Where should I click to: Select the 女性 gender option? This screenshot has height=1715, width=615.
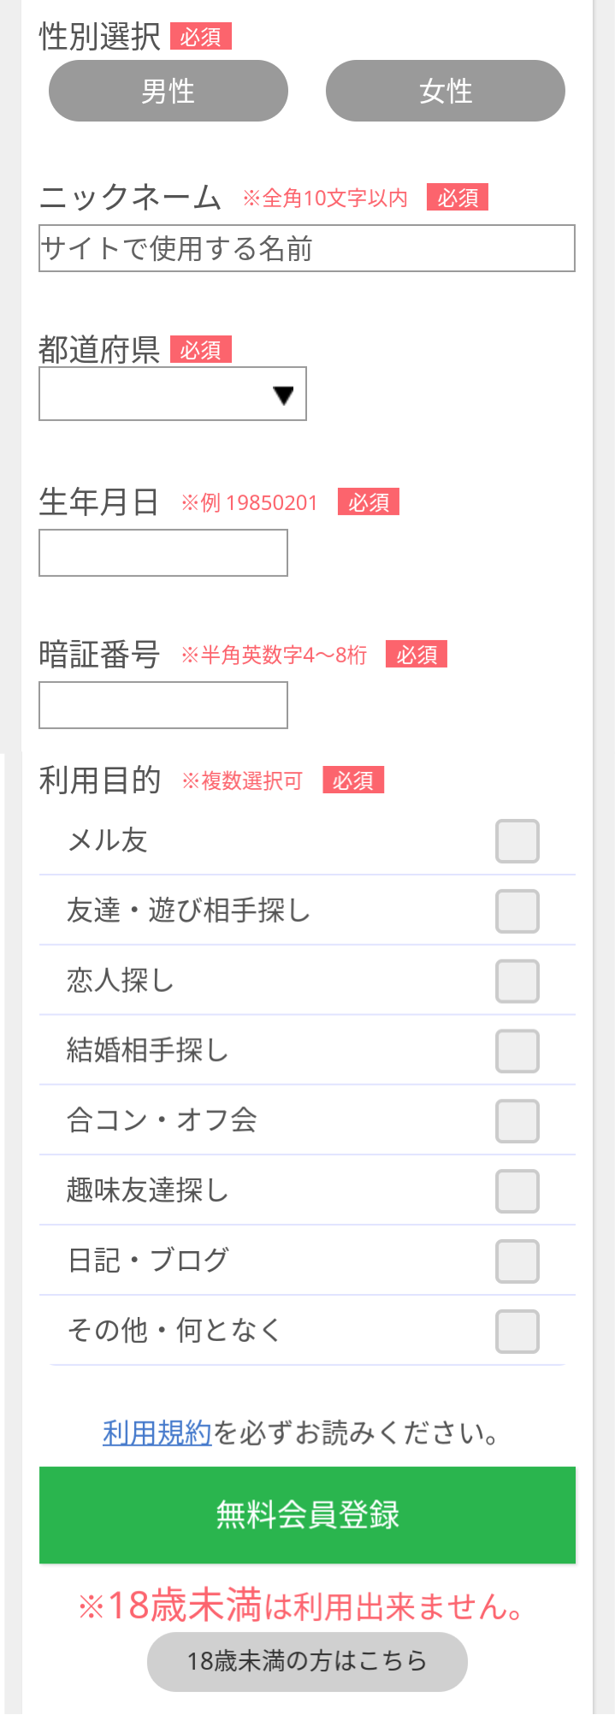tap(444, 91)
